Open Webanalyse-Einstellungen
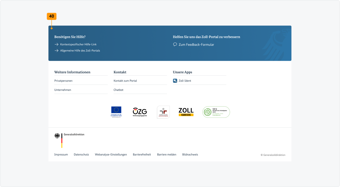 pos(111,155)
